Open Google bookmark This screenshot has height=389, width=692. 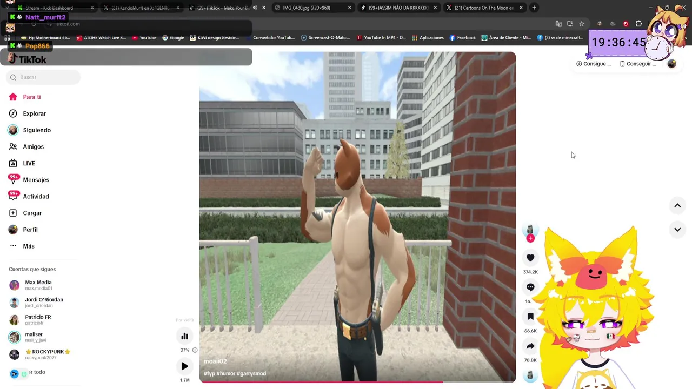pos(172,38)
